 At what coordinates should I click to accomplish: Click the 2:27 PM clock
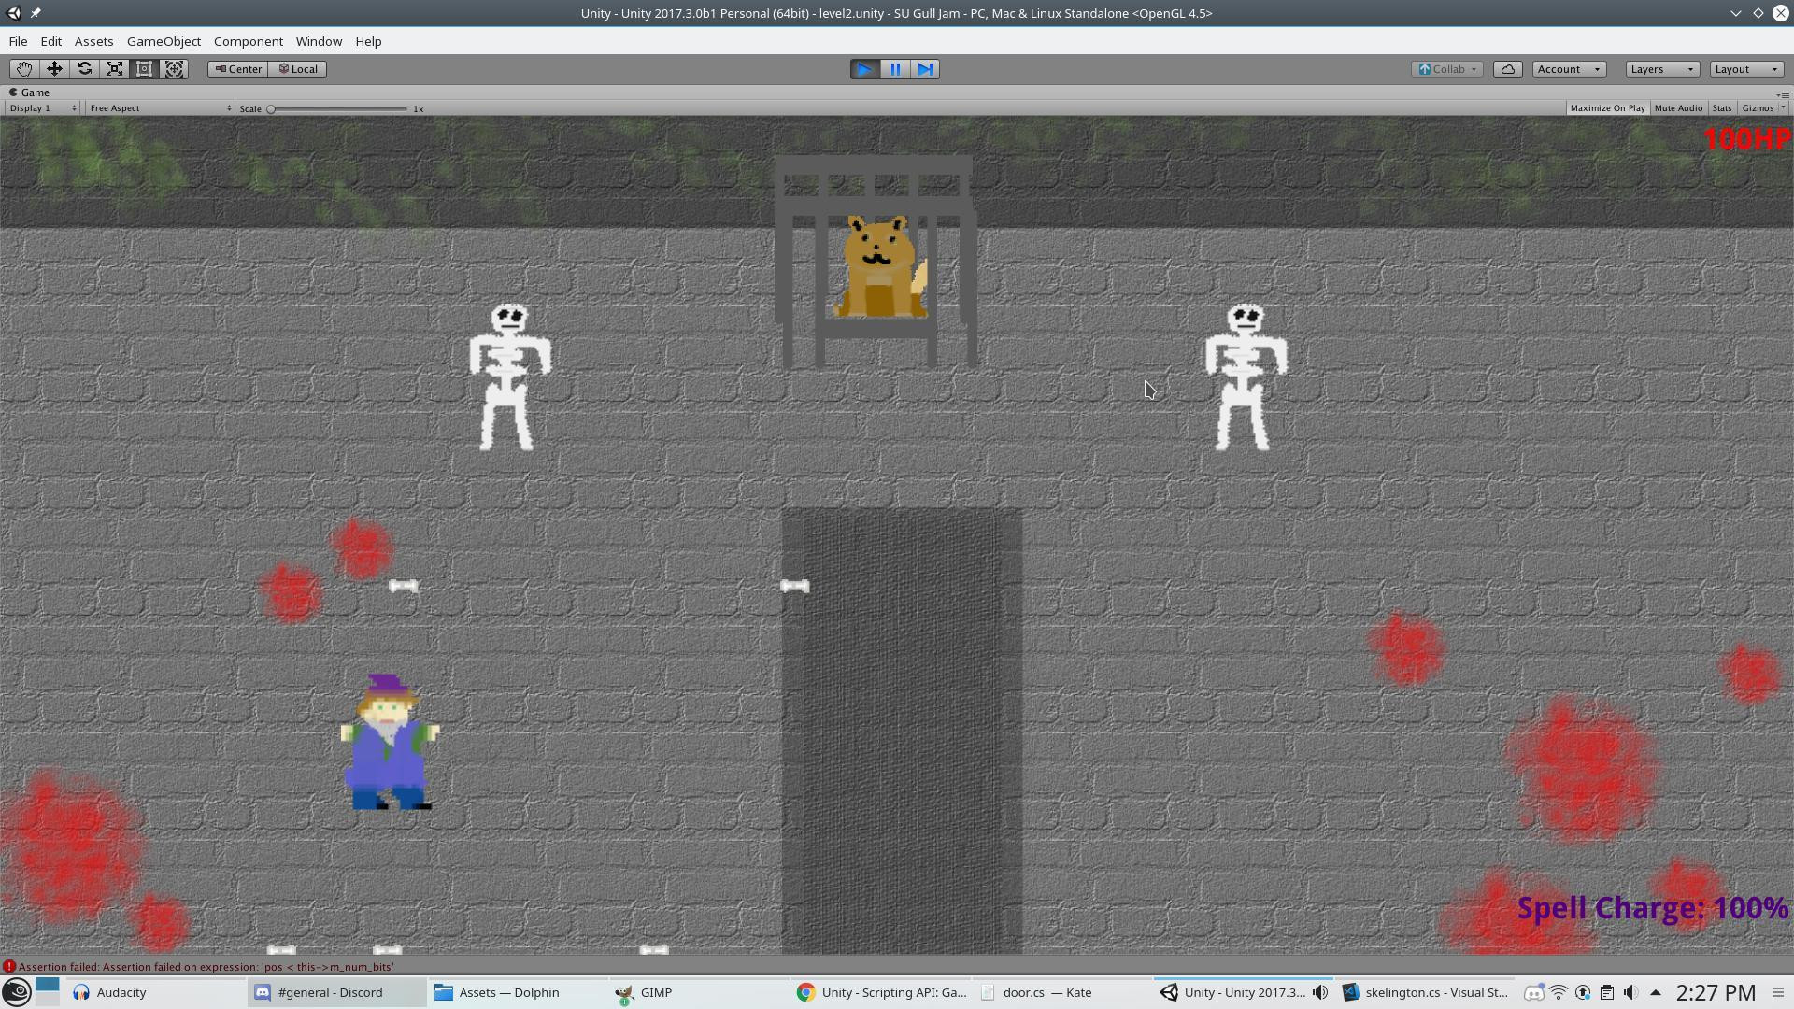click(x=1716, y=992)
